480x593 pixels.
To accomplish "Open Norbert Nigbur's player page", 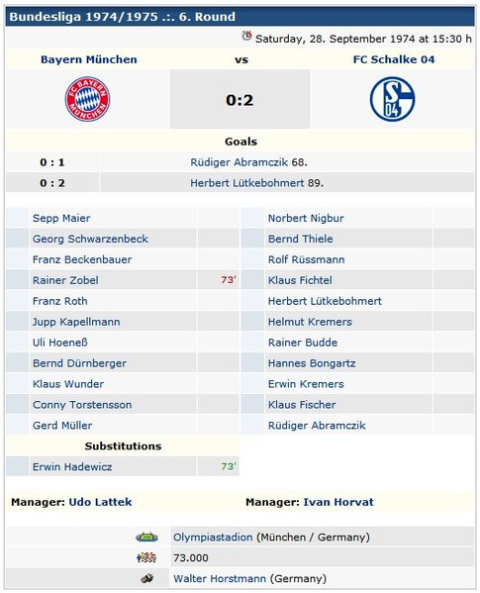I will pyautogui.click(x=306, y=218).
